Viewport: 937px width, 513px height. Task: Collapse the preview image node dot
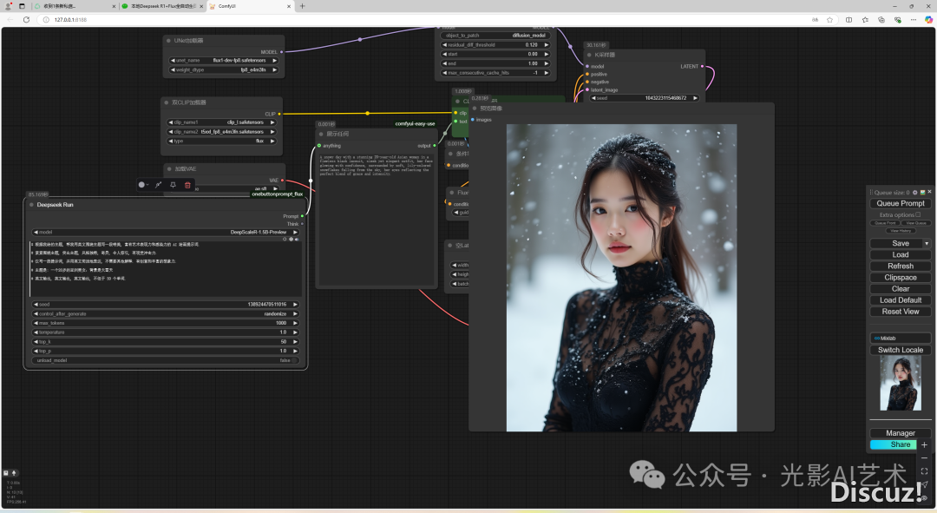(x=475, y=109)
